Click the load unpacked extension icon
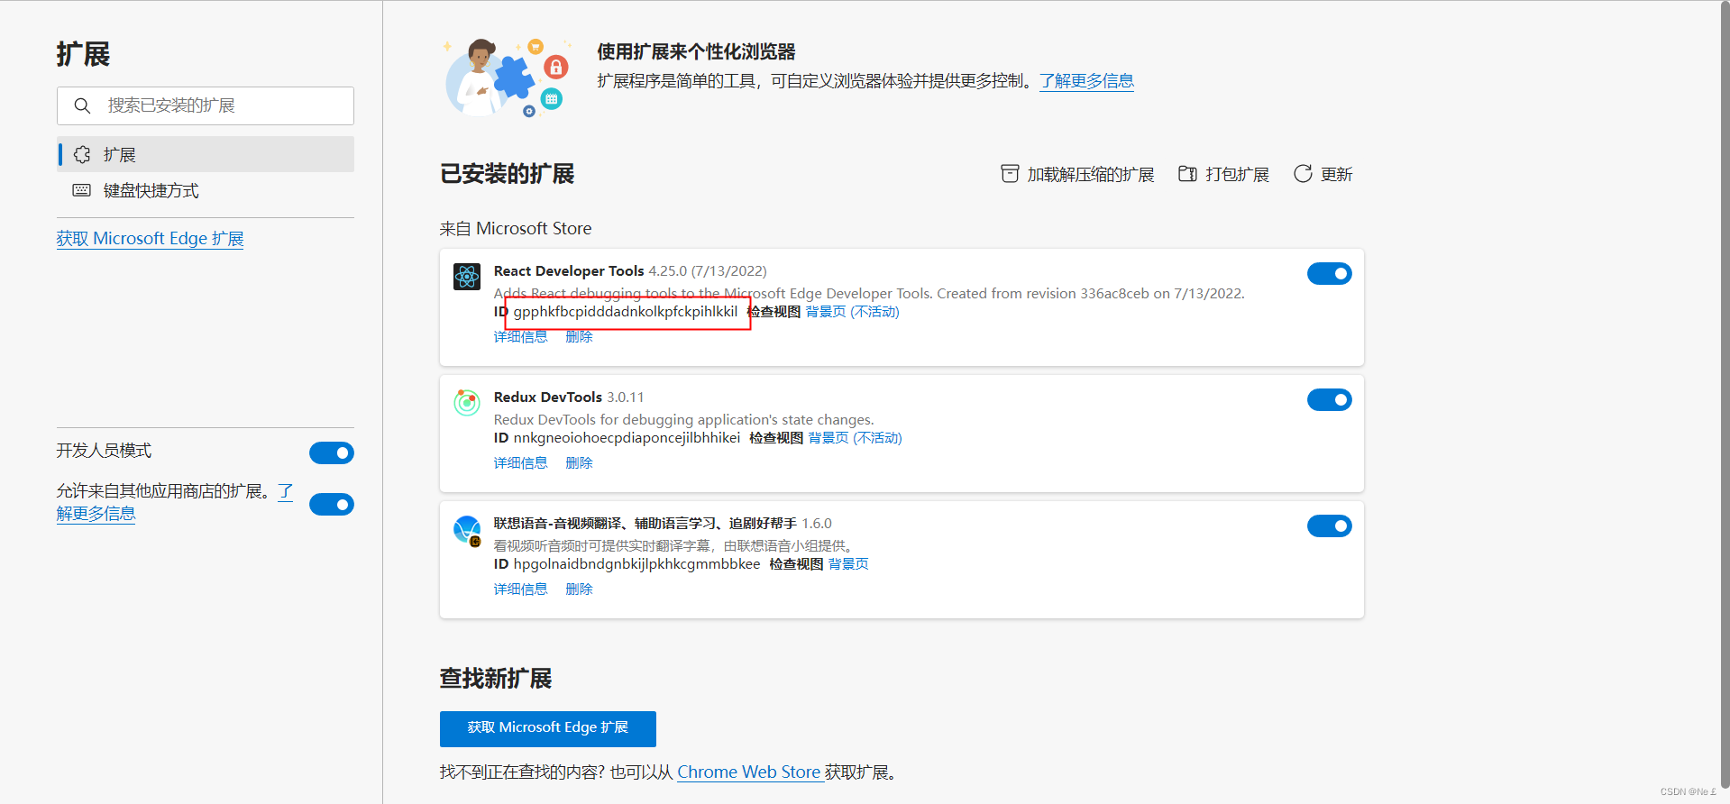The image size is (1730, 804). pos(1010,174)
